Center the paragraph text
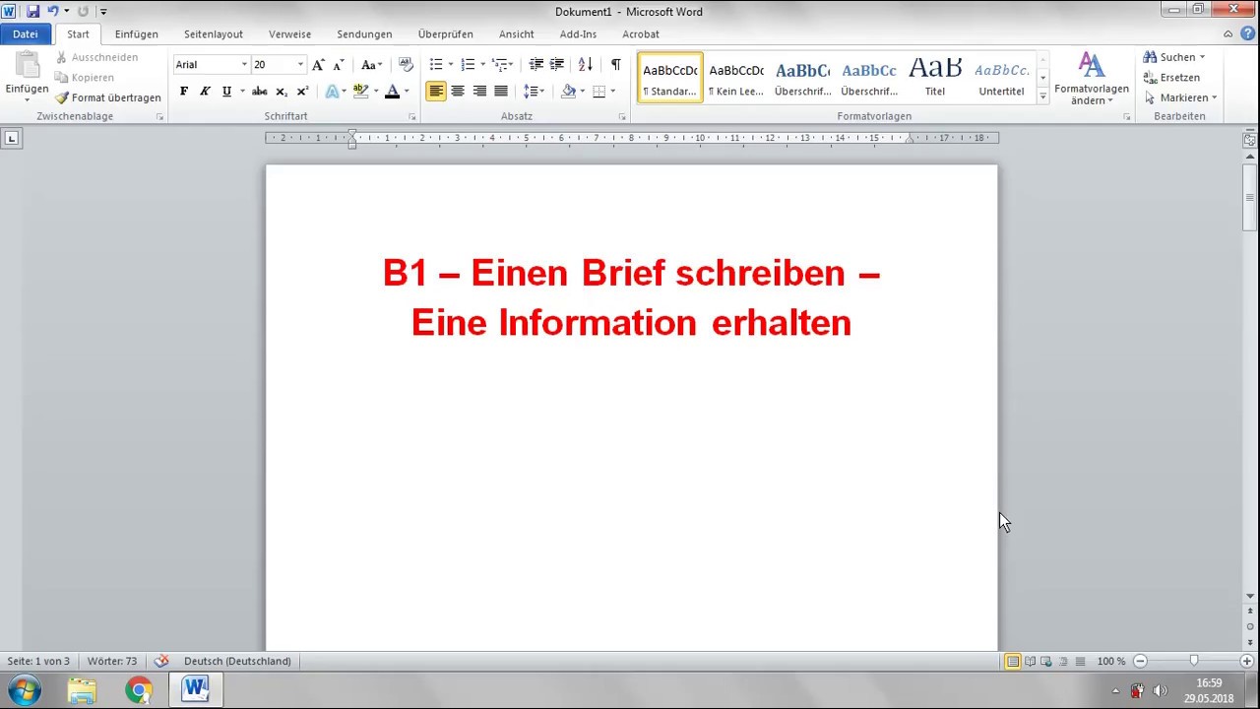 [x=458, y=91]
